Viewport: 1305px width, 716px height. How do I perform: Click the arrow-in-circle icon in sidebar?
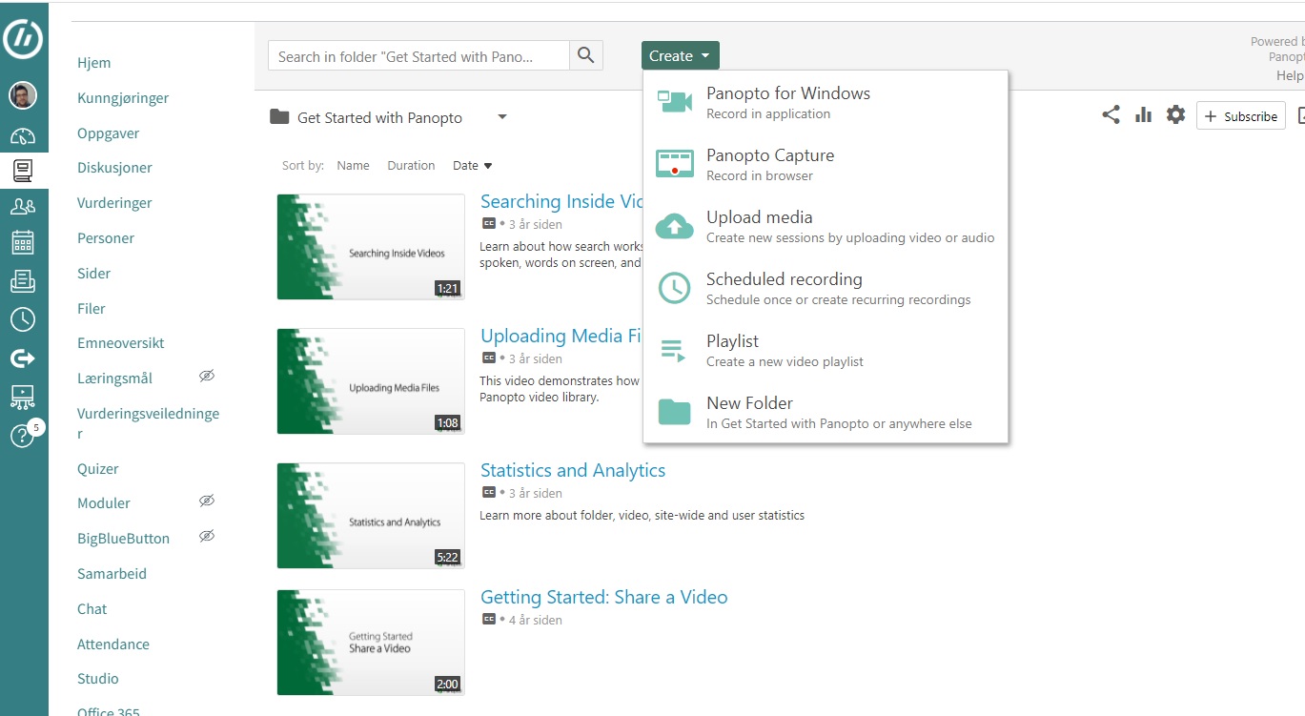(23, 358)
